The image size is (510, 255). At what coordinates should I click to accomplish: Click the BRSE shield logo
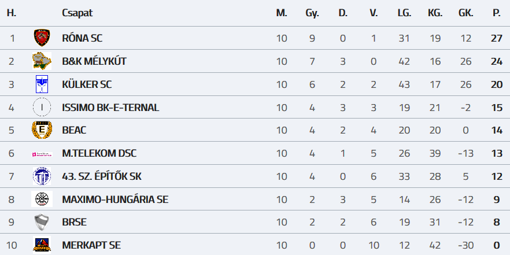click(42, 222)
